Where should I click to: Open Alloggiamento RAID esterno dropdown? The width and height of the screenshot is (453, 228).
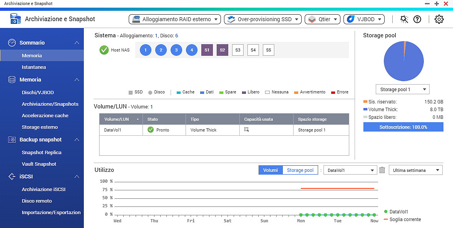175,19
